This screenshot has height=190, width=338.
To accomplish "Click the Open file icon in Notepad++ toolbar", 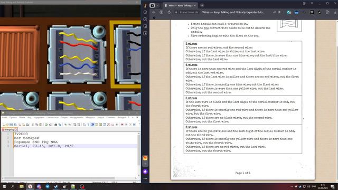I will [x=7, y=125].
